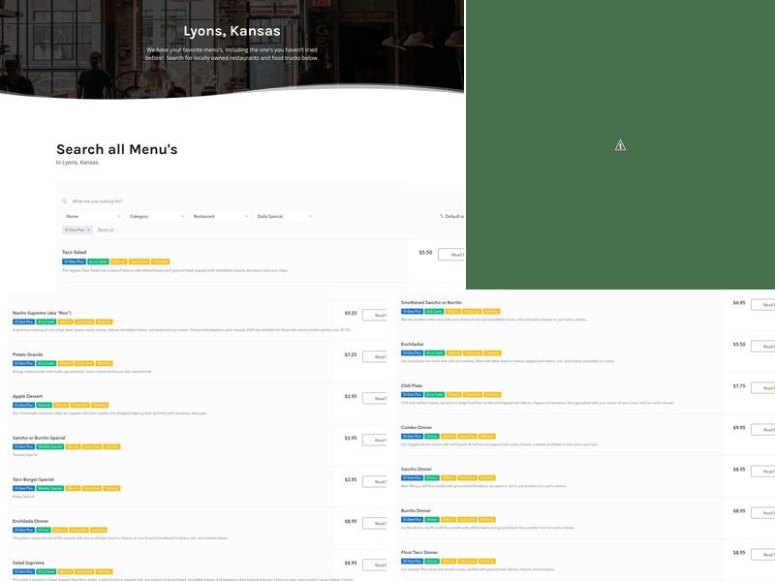Click the green A La Carte badge on Nacho Supreme
This screenshot has width=775, height=581.
coord(46,321)
